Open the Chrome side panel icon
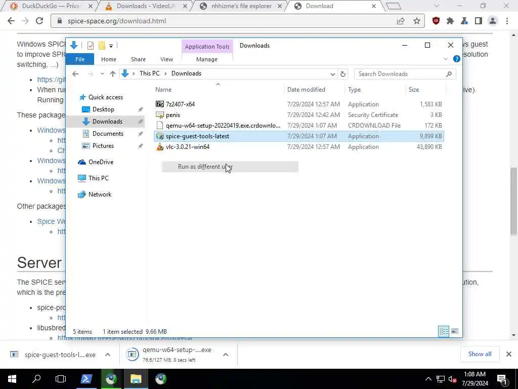 pyautogui.click(x=478, y=21)
